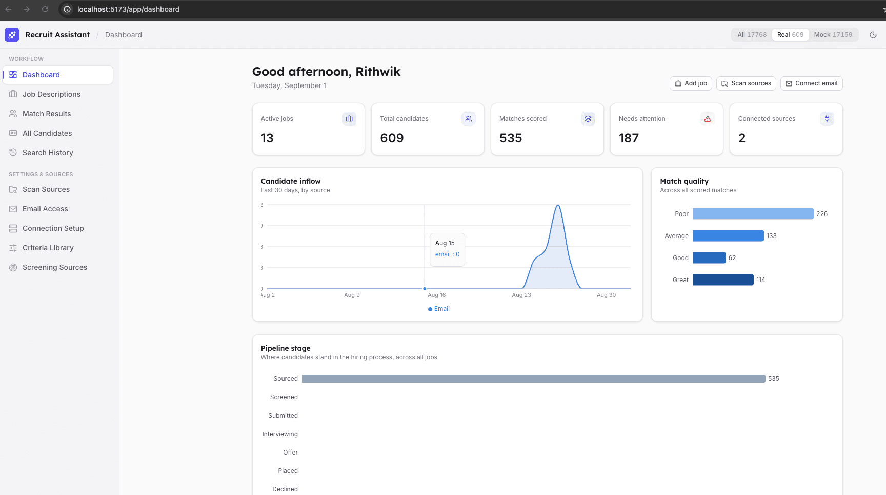Viewport: 886px width, 495px height.
Task: Click the Job Descriptions briefcase icon
Action: pos(13,94)
